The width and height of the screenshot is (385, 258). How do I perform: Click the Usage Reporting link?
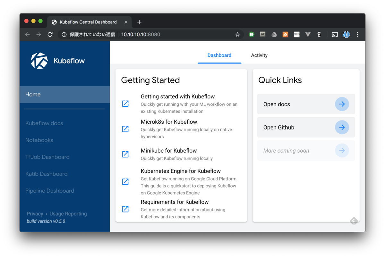point(68,214)
